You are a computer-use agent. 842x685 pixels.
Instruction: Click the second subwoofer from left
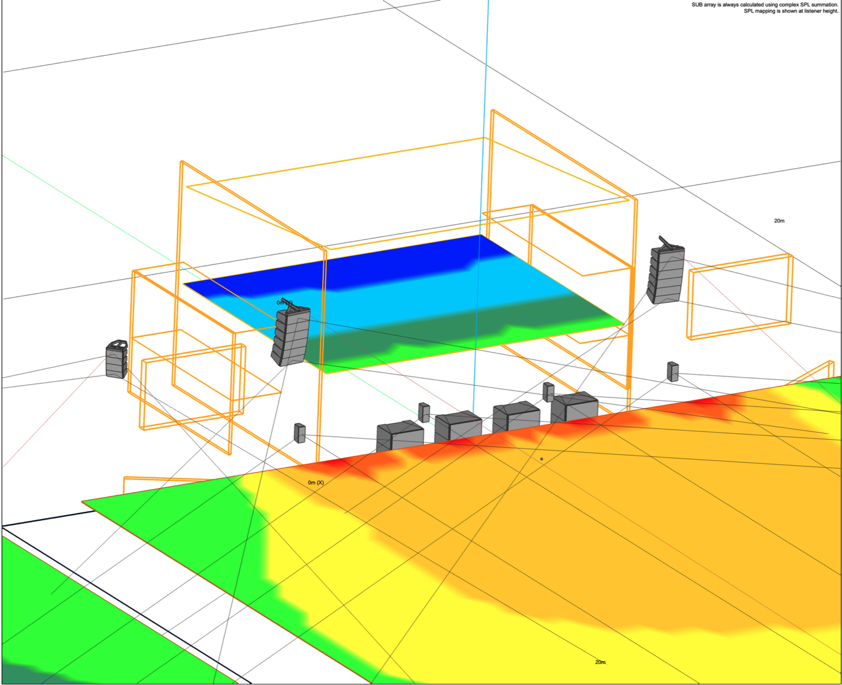[x=458, y=427]
